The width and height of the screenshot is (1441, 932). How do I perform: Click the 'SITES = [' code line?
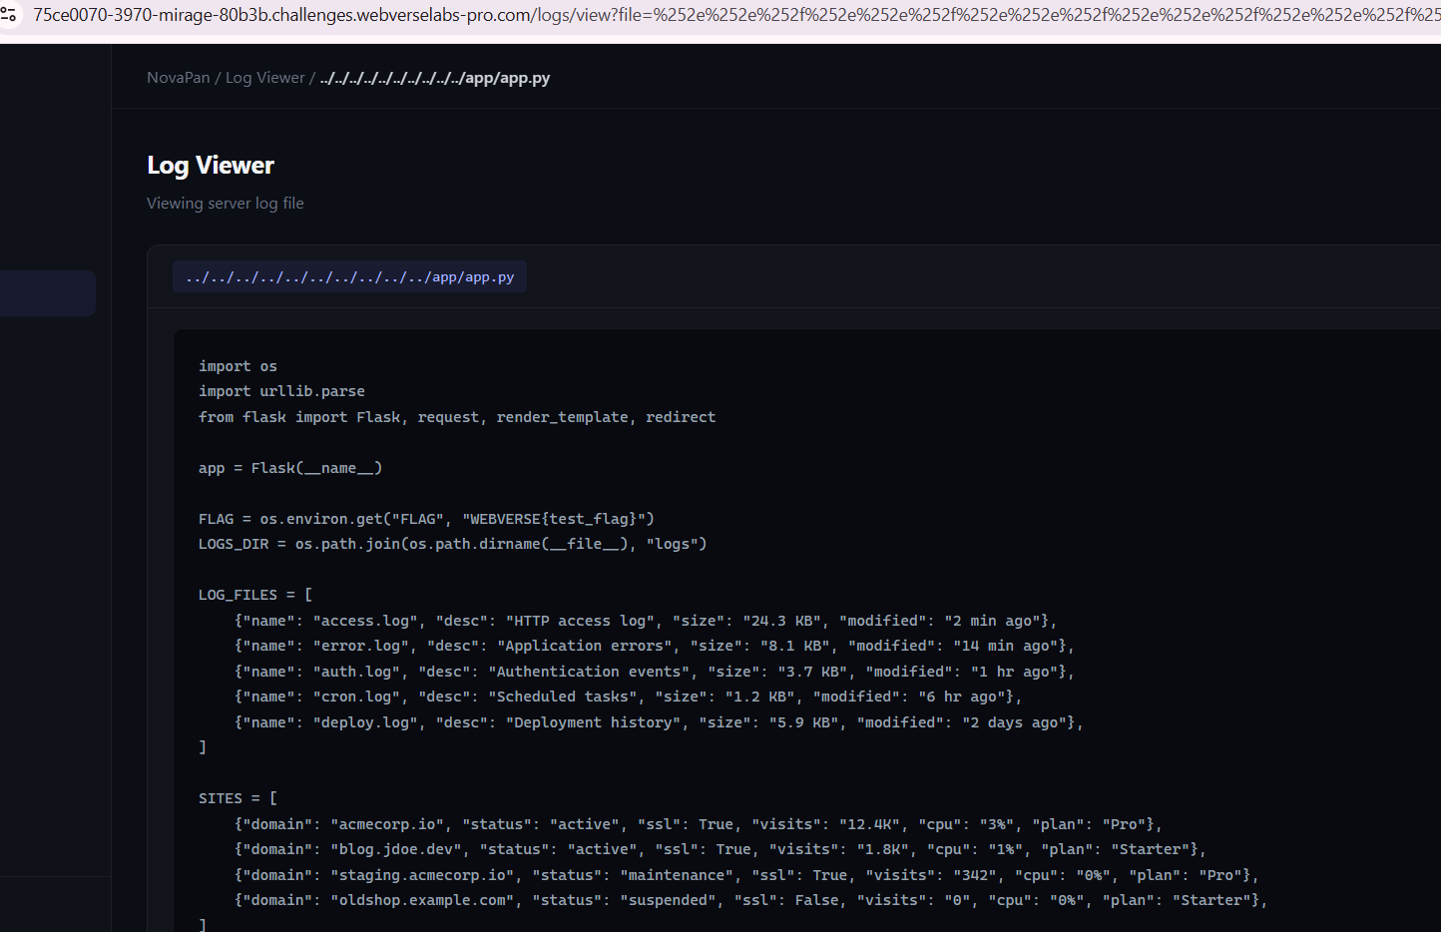[238, 798]
